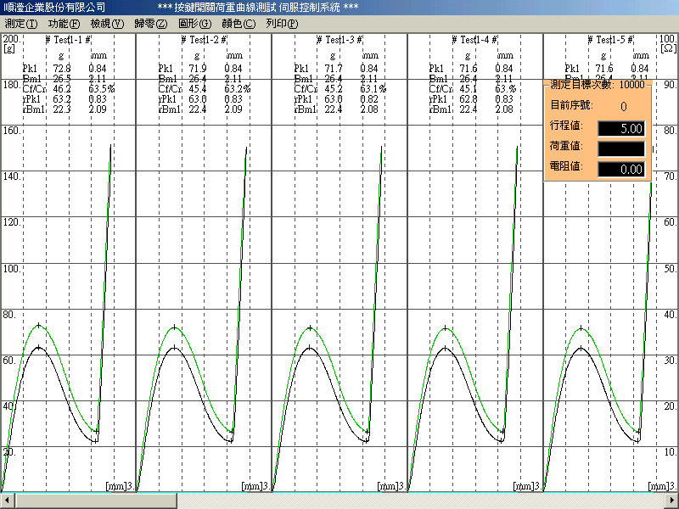The height and width of the screenshot is (509, 679).
Task: Click the 行程值 field showing 5.00
Action: coord(621,129)
